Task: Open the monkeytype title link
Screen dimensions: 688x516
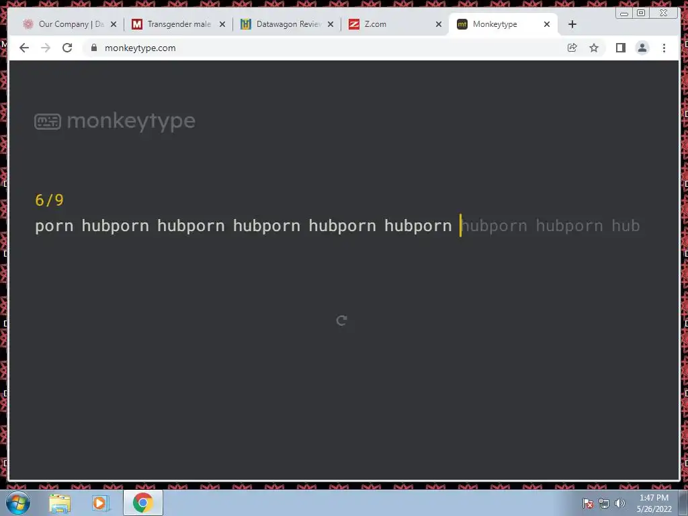Action: (131, 121)
